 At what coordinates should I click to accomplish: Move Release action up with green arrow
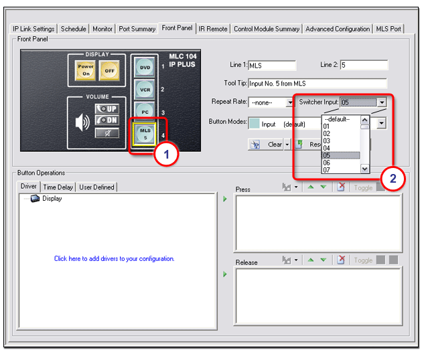(311, 260)
